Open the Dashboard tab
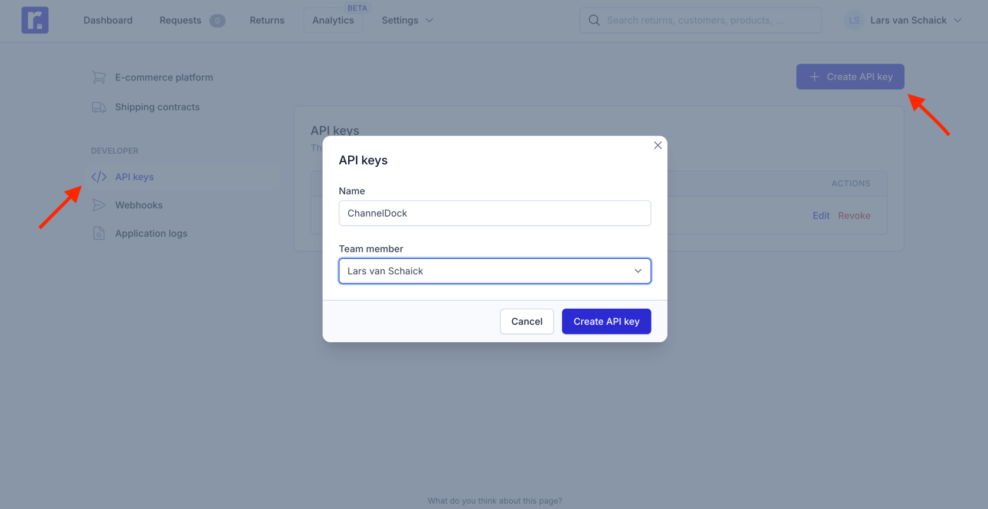Image resolution: width=988 pixels, height=509 pixels. (108, 20)
